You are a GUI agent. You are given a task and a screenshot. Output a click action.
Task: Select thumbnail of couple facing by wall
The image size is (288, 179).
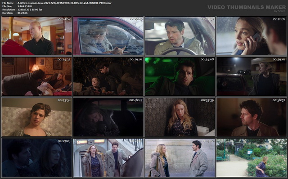[x=180, y=158]
